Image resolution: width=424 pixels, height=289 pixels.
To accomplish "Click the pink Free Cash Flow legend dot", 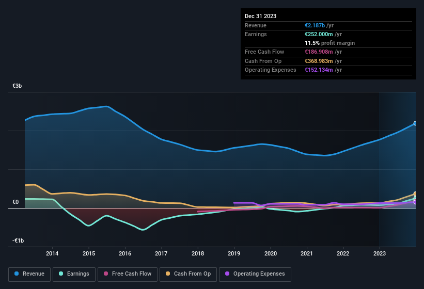I will 106,274.
